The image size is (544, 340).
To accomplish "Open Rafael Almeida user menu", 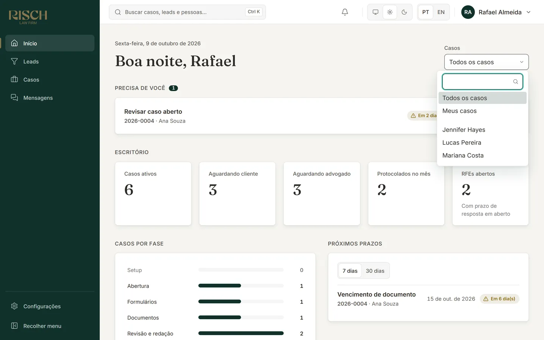I will pyautogui.click(x=496, y=12).
